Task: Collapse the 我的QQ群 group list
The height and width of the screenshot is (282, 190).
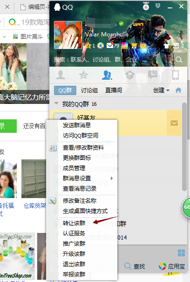Action: tap(56, 103)
